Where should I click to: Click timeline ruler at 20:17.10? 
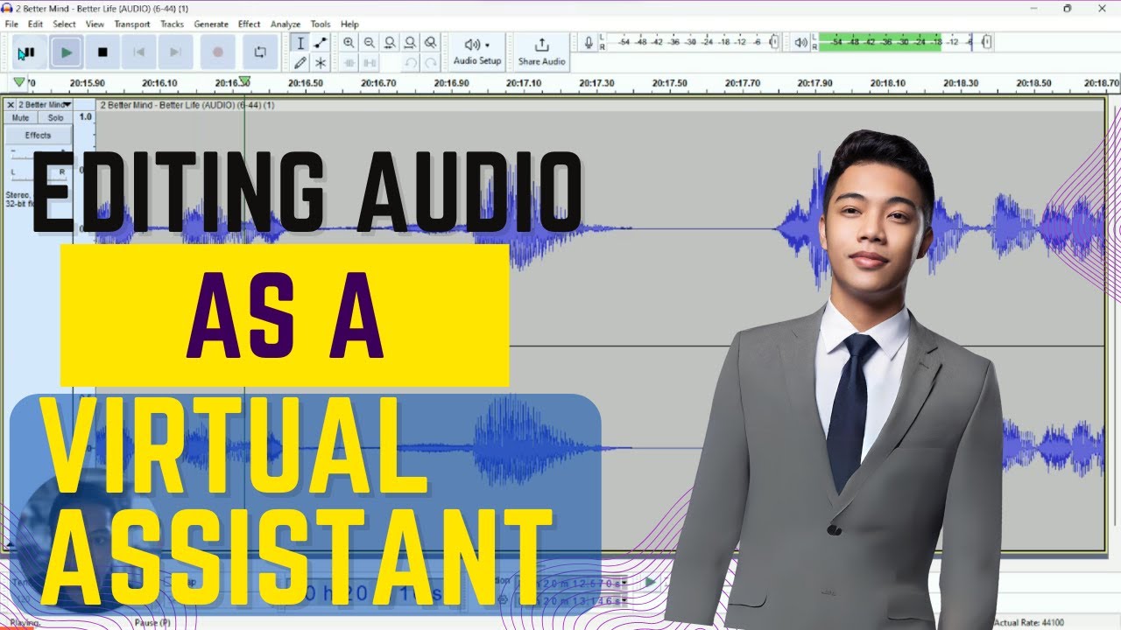[x=524, y=83]
